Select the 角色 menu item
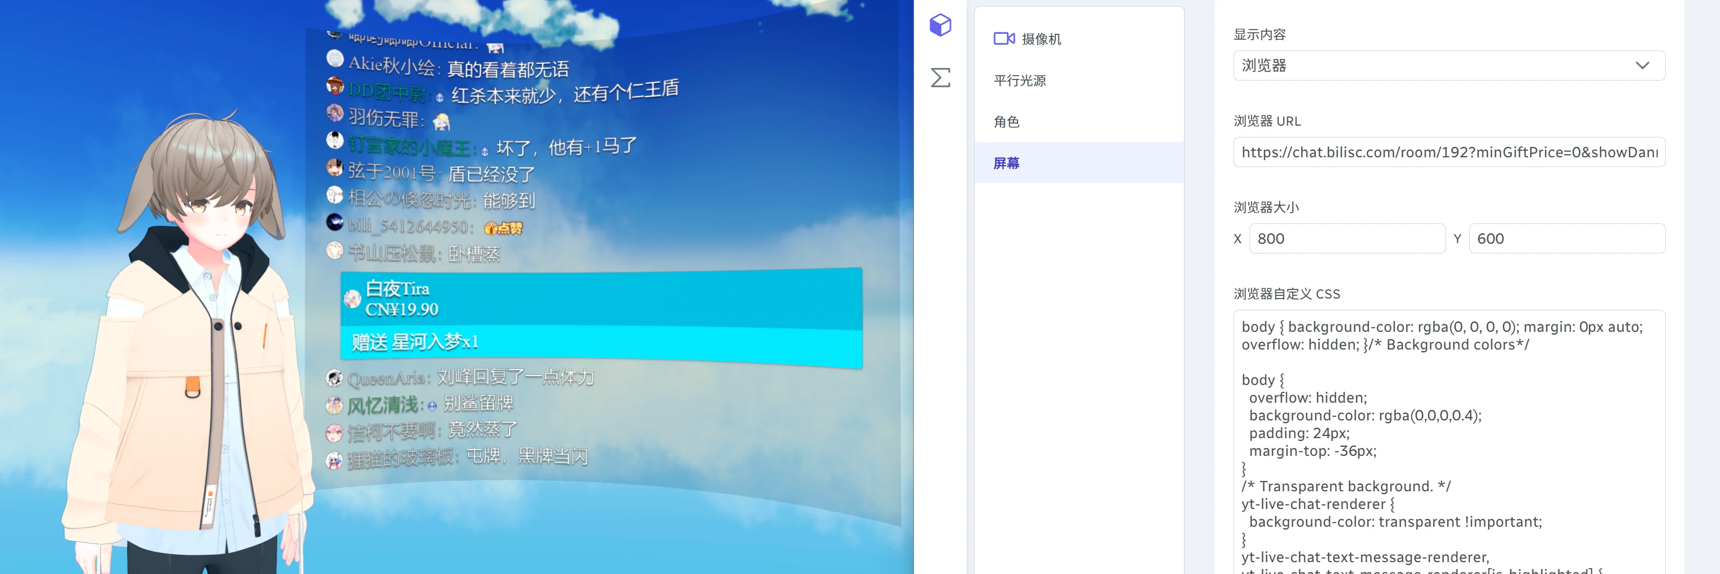This screenshot has height=574, width=1720. point(1006,122)
